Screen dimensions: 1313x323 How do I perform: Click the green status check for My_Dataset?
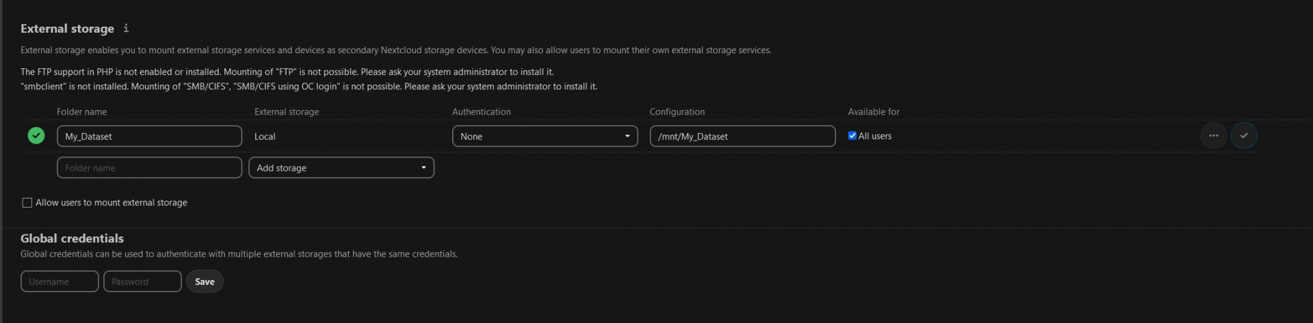click(36, 136)
